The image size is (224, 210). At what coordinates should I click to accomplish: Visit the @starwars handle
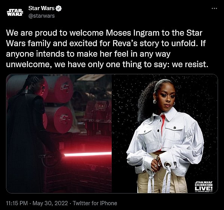[x=42, y=16]
